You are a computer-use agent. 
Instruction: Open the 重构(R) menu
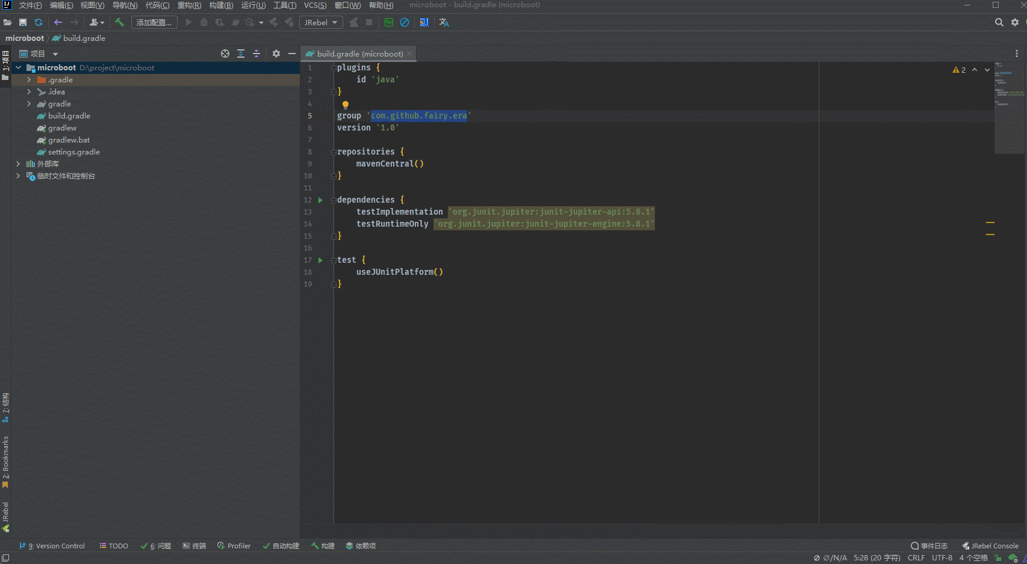pos(189,5)
